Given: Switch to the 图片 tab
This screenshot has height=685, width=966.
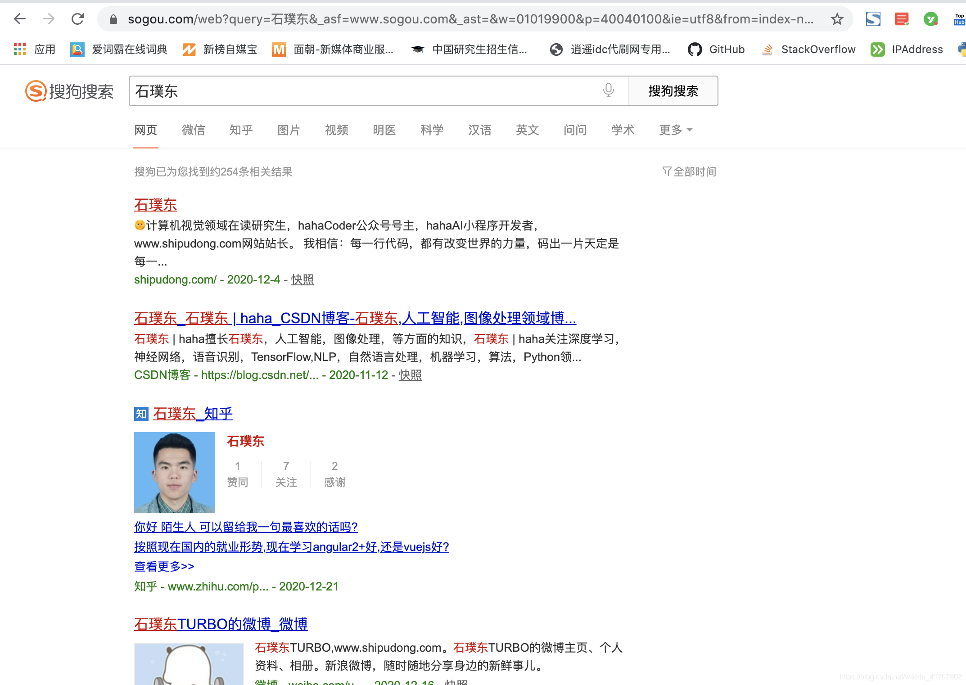Looking at the screenshot, I should 289,130.
